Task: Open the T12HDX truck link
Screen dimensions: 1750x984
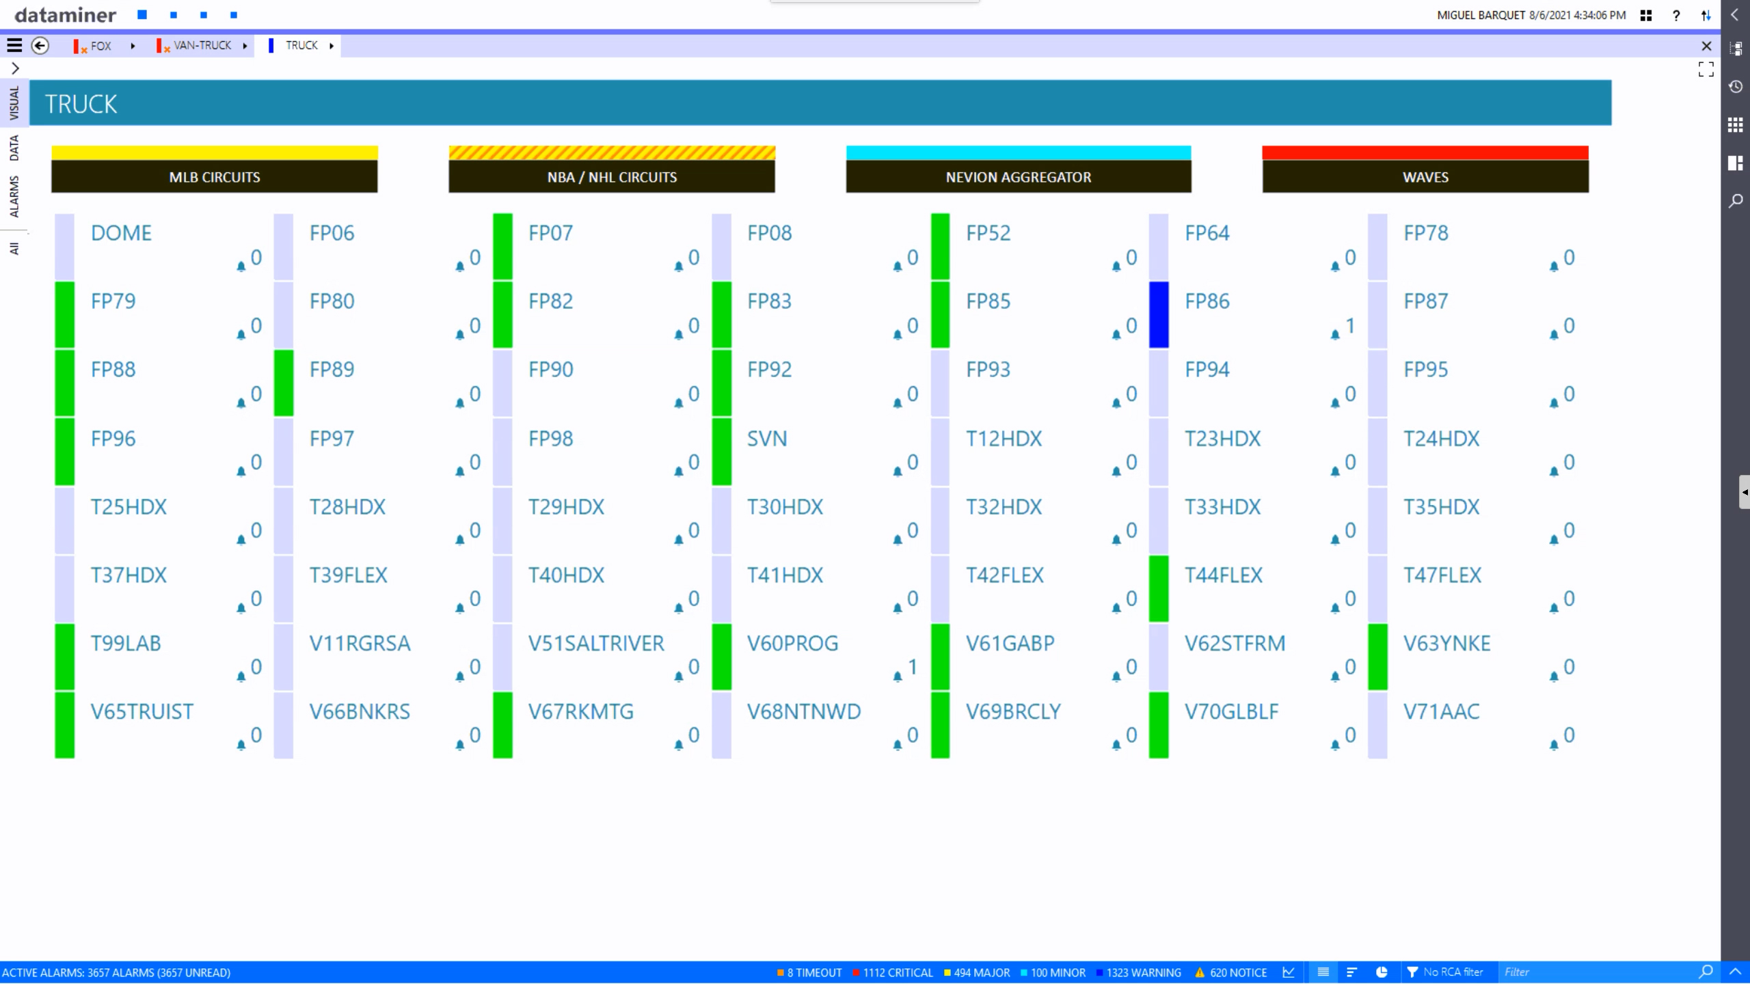Action: coord(1004,439)
